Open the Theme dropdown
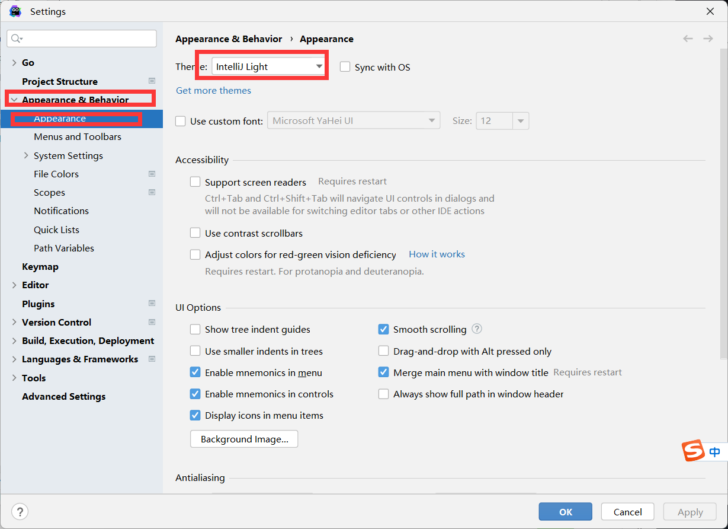Viewport: 728px width, 529px height. point(269,67)
